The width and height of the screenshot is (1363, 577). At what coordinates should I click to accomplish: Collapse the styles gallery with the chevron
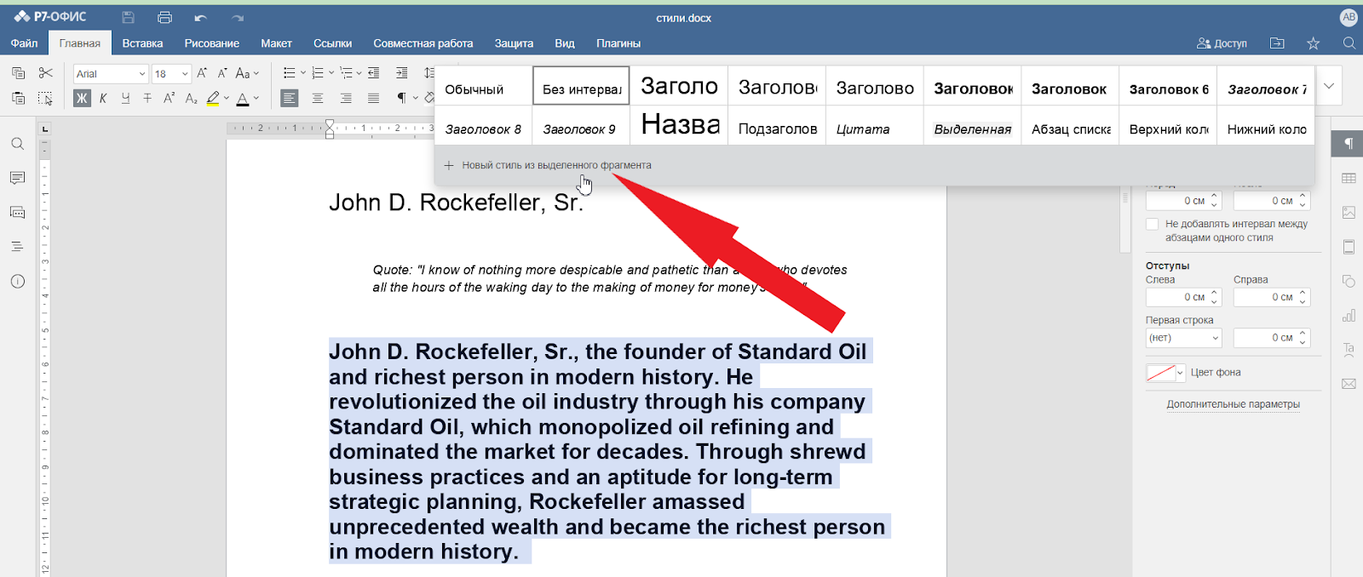pos(1329,86)
